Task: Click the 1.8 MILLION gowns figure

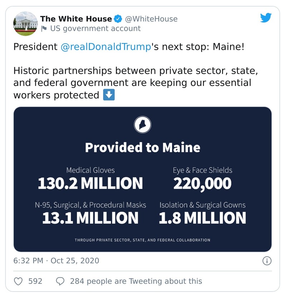Action: click(202, 218)
